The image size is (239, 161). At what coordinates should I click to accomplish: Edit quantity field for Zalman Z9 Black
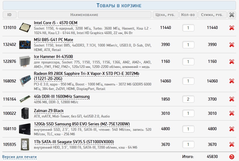pos(188,113)
